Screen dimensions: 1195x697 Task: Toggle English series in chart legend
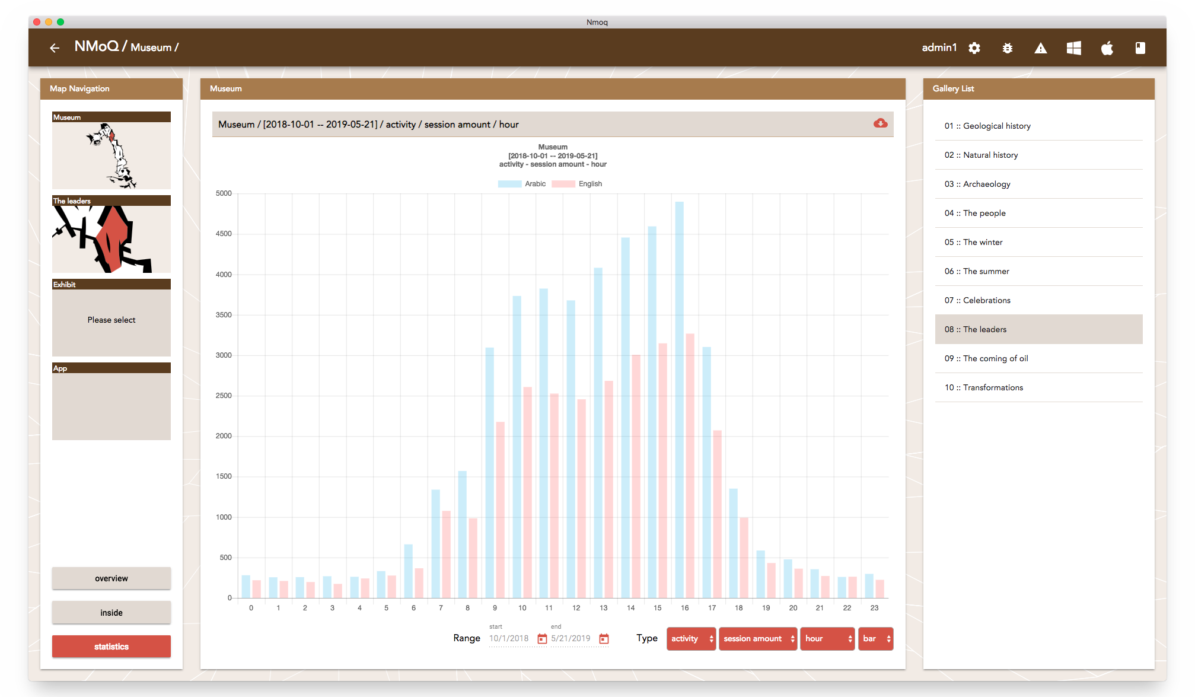click(x=577, y=184)
